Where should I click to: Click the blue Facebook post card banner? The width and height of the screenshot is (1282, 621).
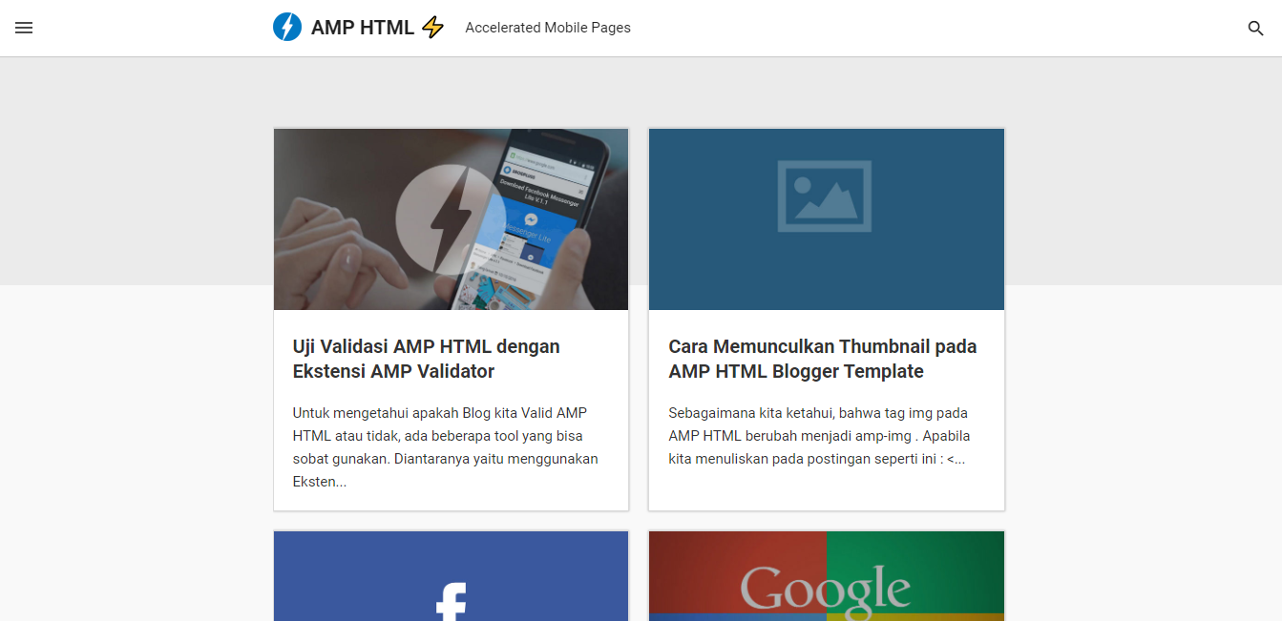[x=451, y=576]
